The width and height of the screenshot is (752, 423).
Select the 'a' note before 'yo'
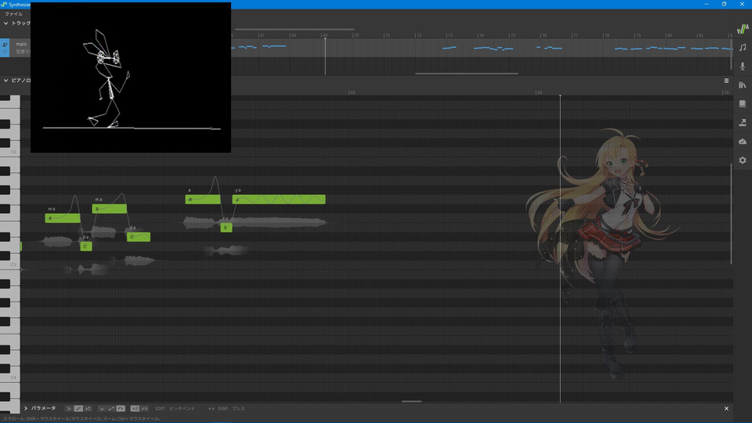(203, 199)
